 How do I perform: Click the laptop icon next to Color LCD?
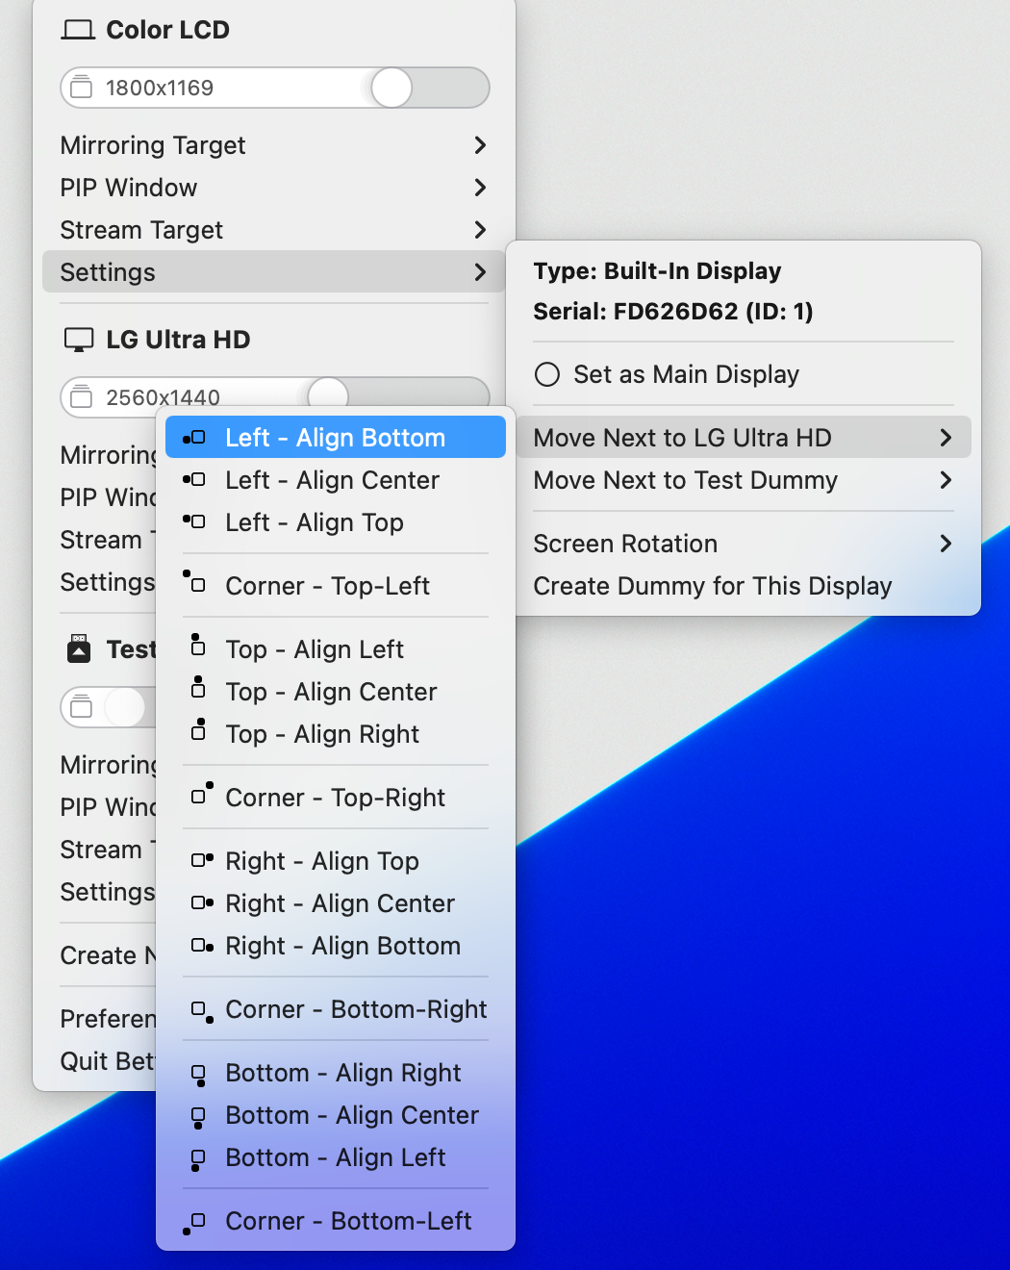pyautogui.click(x=78, y=30)
